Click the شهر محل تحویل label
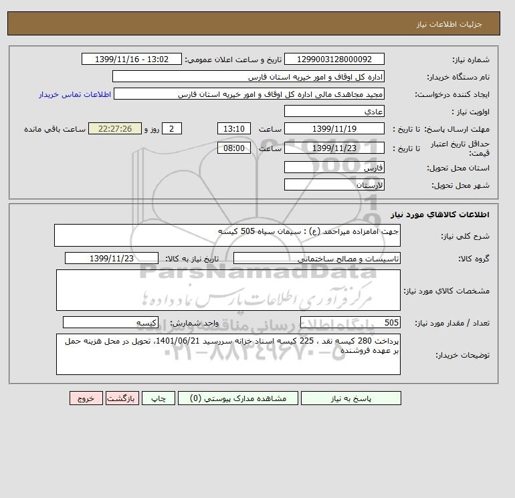This screenshot has height=498, width=515. click(x=460, y=185)
